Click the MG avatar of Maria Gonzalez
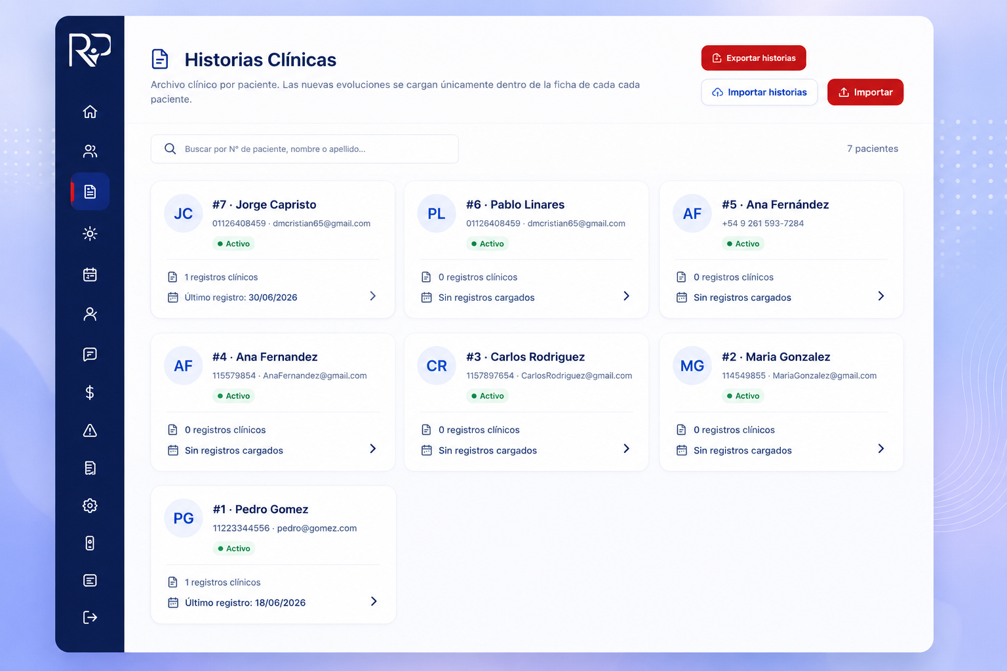Image resolution: width=1007 pixels, height=671 pixels. [x=692, y=366]
